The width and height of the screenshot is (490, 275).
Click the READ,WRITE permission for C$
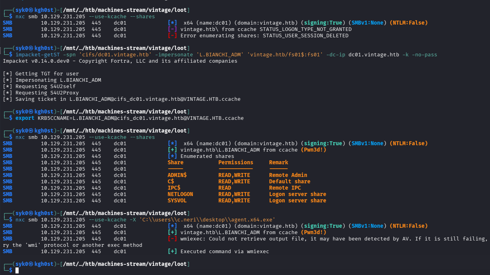(234, 181)
